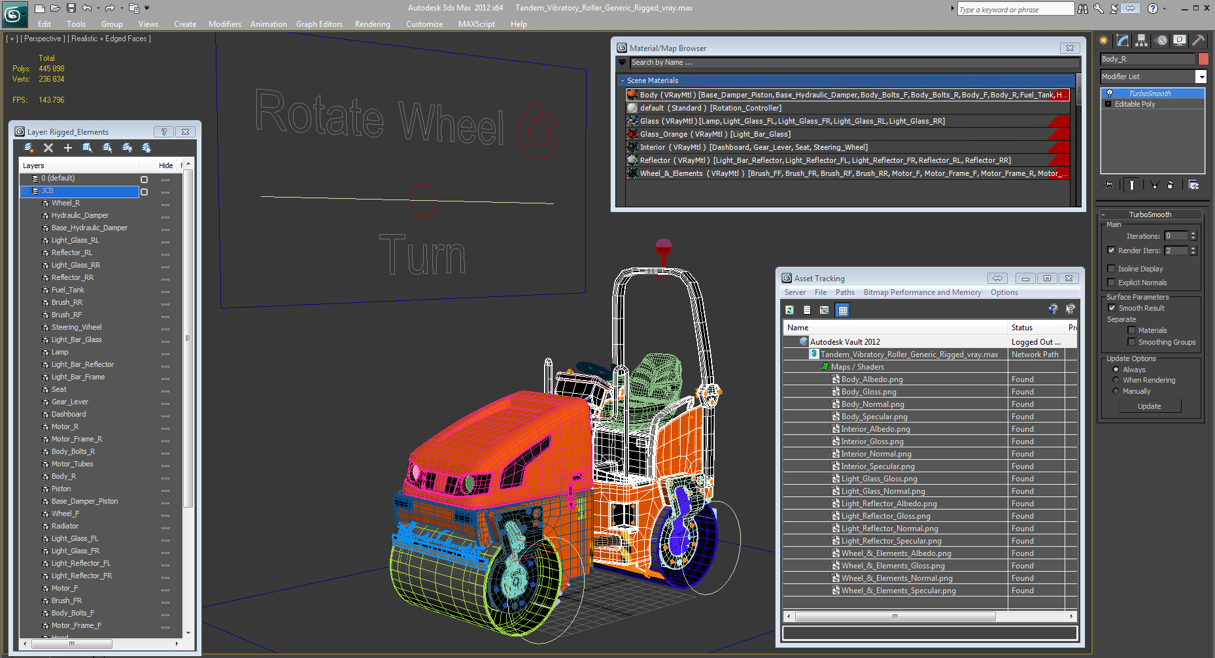
Task: Open the Graph Editors menu
Action: click(x=319, y=24)
